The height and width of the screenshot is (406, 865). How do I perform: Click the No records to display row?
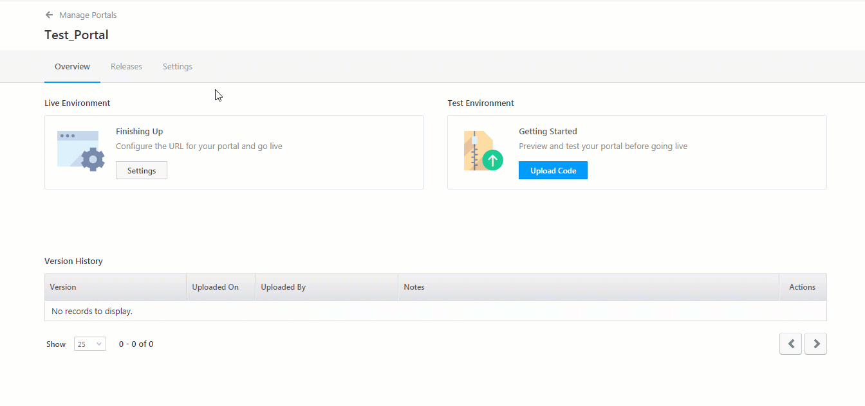pyautogui.click(x=92, y=310)
